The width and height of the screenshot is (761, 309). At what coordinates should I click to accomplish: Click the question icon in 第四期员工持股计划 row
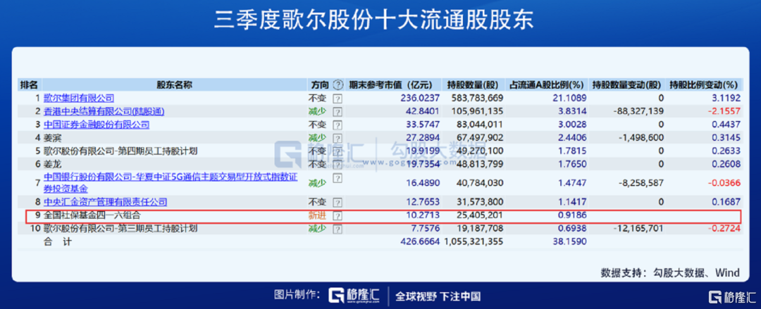pyautogui.click(x=338, y=151)
